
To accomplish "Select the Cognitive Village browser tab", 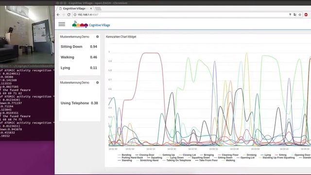I will [75, 9].
